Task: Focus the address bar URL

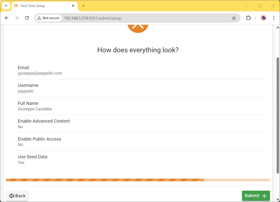Action: [x=93, y=18]
